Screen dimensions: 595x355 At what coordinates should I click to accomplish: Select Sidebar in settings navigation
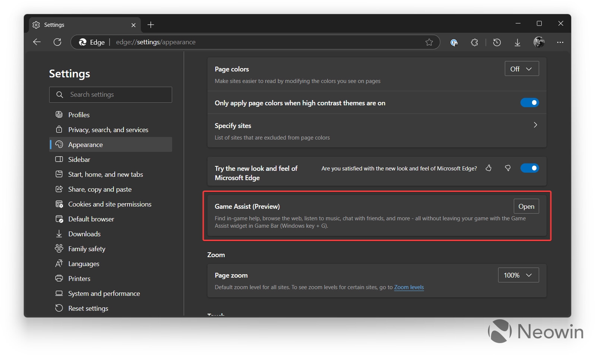(79, 160)
